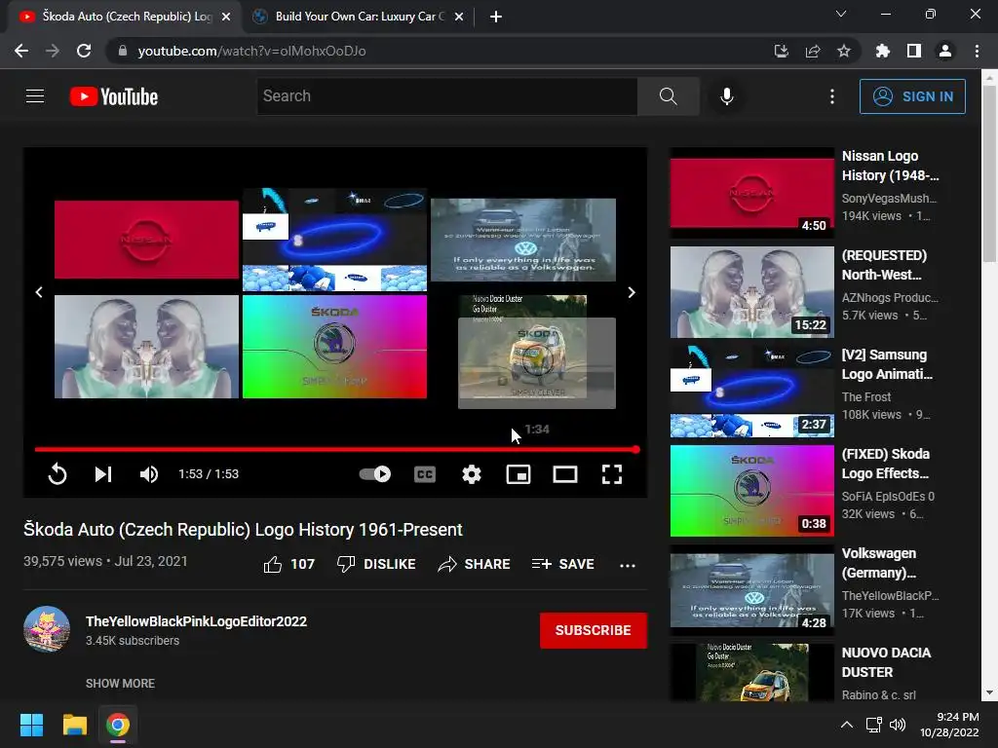Open Chrome profile avatar
This screenshot has width=998, height=748.
pos(945,51)
